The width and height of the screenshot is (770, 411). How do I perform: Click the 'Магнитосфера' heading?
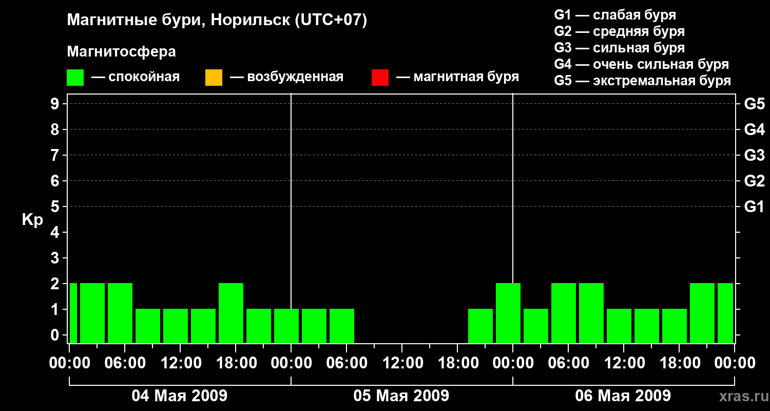click(122, 52)
